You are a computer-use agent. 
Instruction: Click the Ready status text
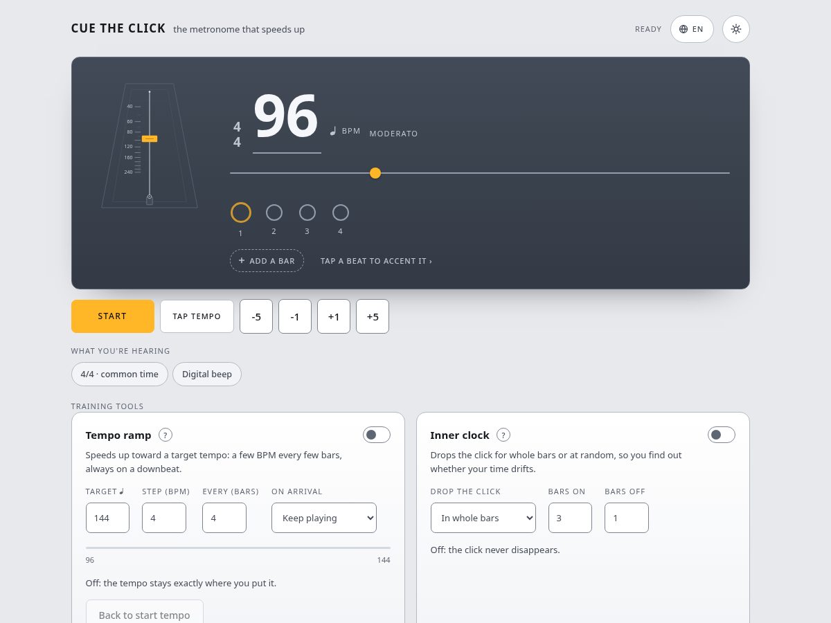(648, 29)
